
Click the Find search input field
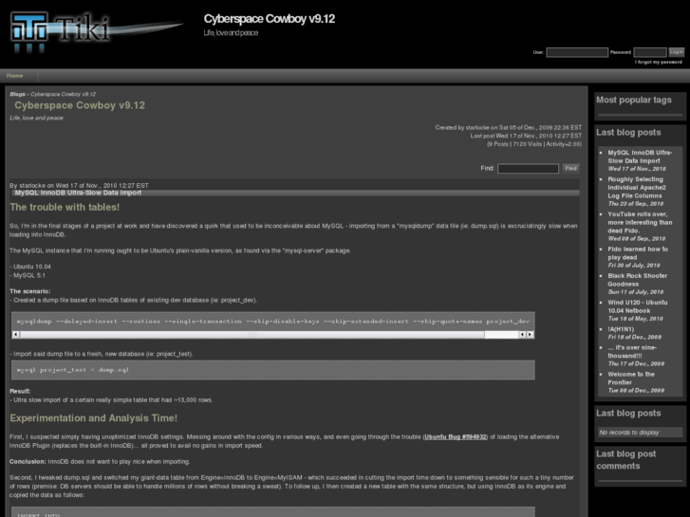(x=528, y=168)
